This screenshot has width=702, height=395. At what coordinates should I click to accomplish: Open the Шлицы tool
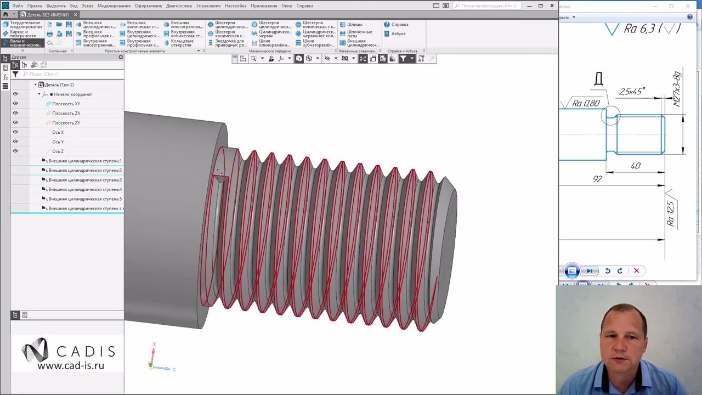coord(351,25)
